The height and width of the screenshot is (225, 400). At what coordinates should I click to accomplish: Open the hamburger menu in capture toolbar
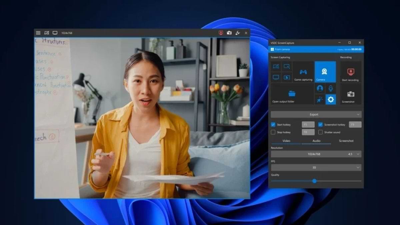coord(38,33)
